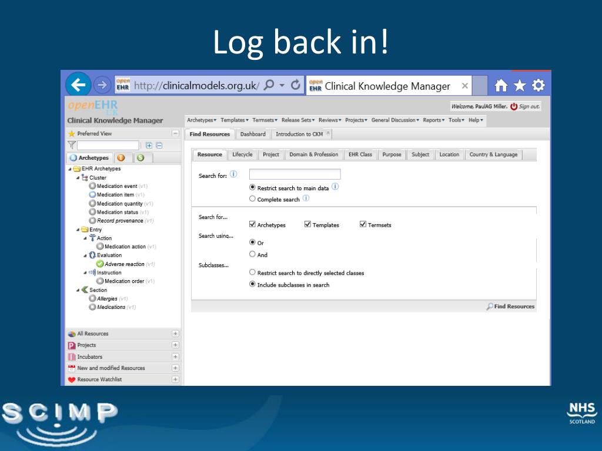Click the Sign out power icon
The image size is (602, 451).
514,107
